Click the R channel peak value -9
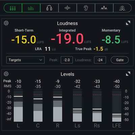This screenshot has height=135, width=135. (x=57, y=81)
